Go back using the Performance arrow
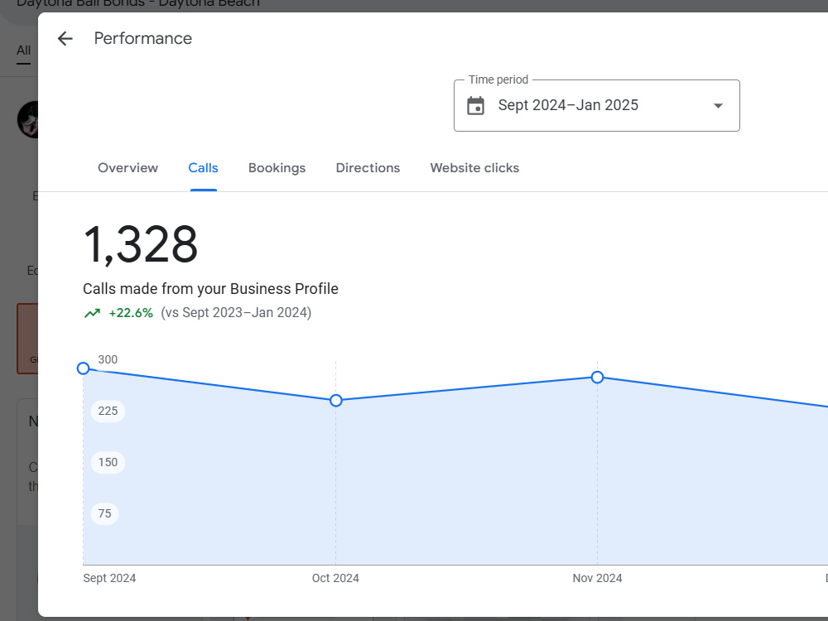 click(x=65, y=39)
